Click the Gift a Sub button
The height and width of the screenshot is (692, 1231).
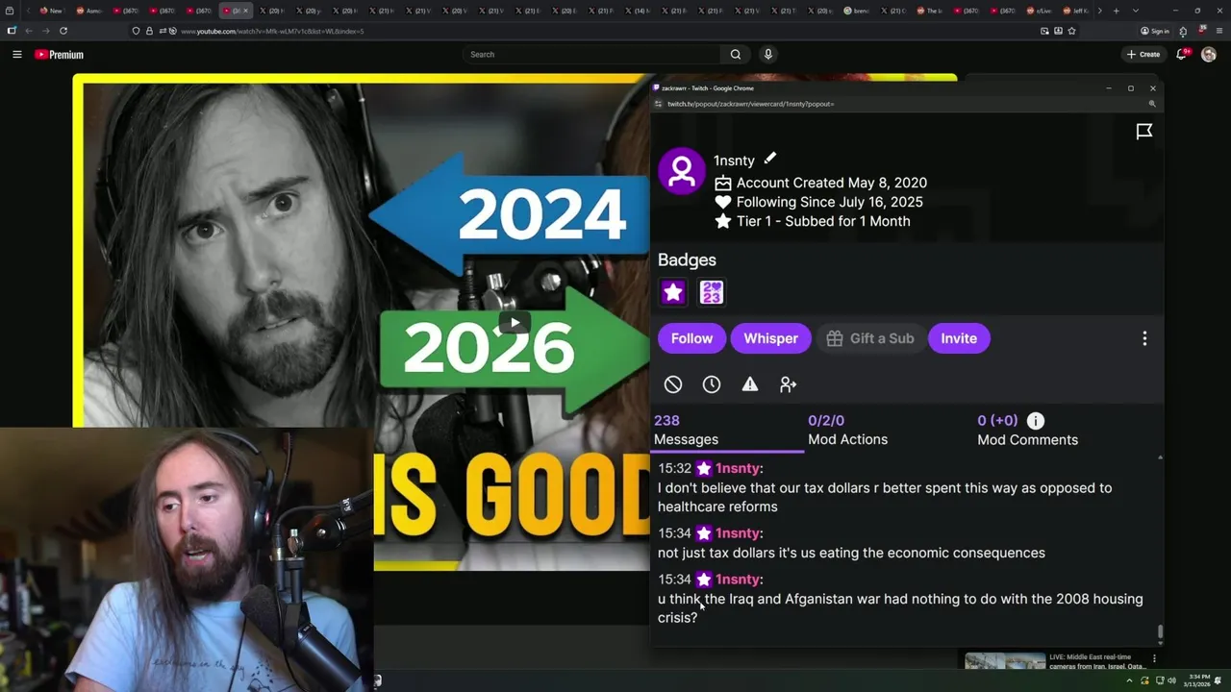870,338
